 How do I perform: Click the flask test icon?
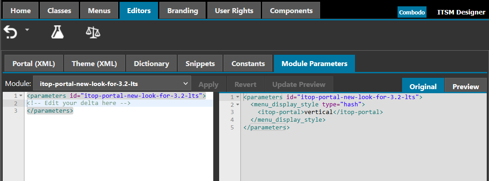click(x=57, y=32)
